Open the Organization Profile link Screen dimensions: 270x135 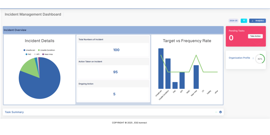239,58
